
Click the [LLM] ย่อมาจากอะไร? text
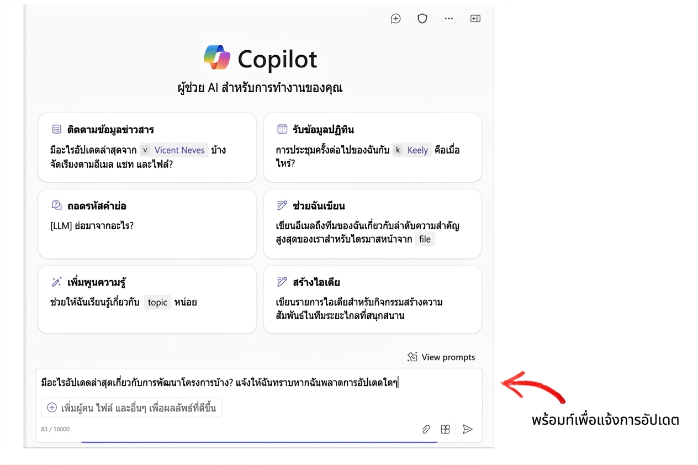point(92,226)
